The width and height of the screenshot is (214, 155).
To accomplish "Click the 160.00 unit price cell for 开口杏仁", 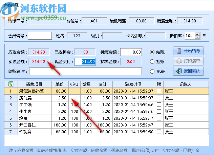I will pyautogui.click(x=60, y=125).
